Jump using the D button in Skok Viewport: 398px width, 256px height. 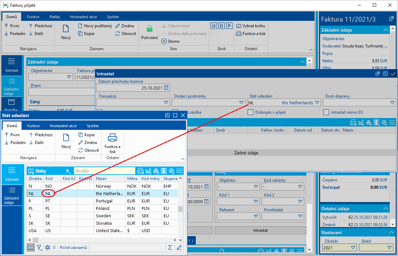[222, 26]
